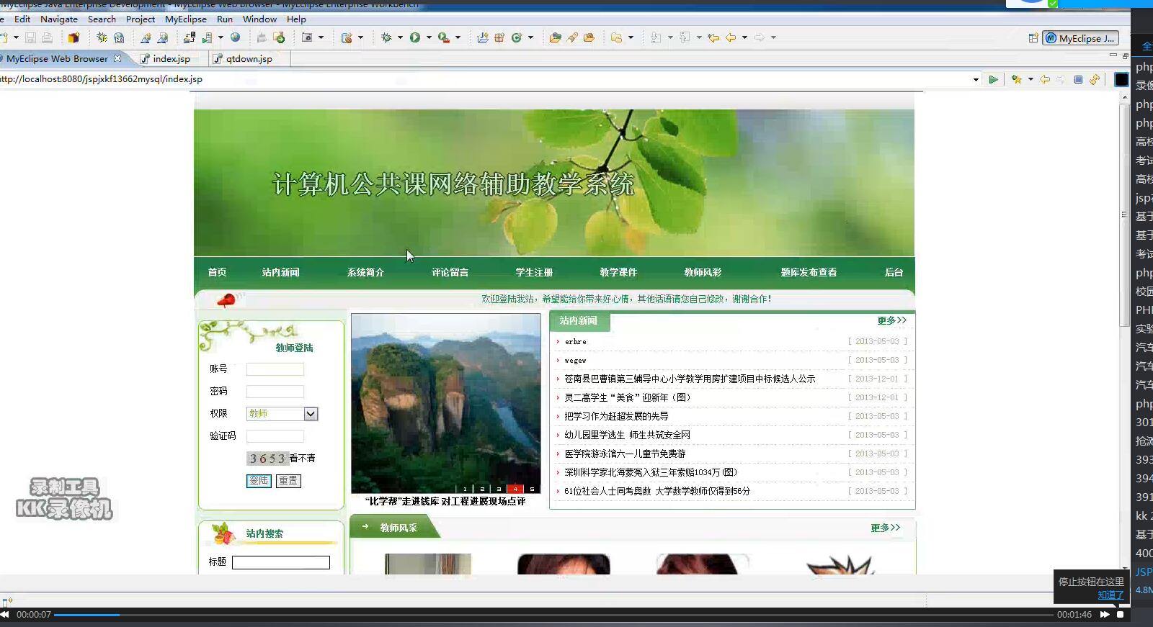Click the 验证码 captcha input field
This screenshot has width=1153, height=627.
click(x=275, y=436)
